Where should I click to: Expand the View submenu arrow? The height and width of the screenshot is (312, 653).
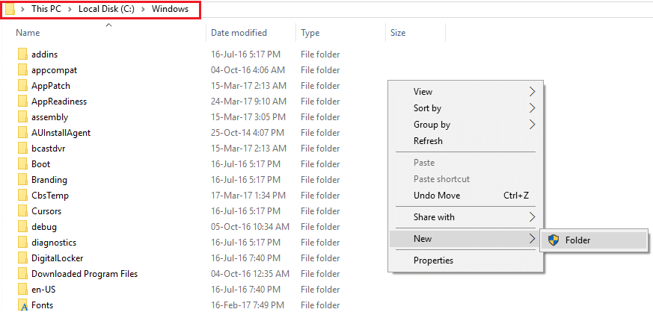pyautogui.click(x=532, y=92)
